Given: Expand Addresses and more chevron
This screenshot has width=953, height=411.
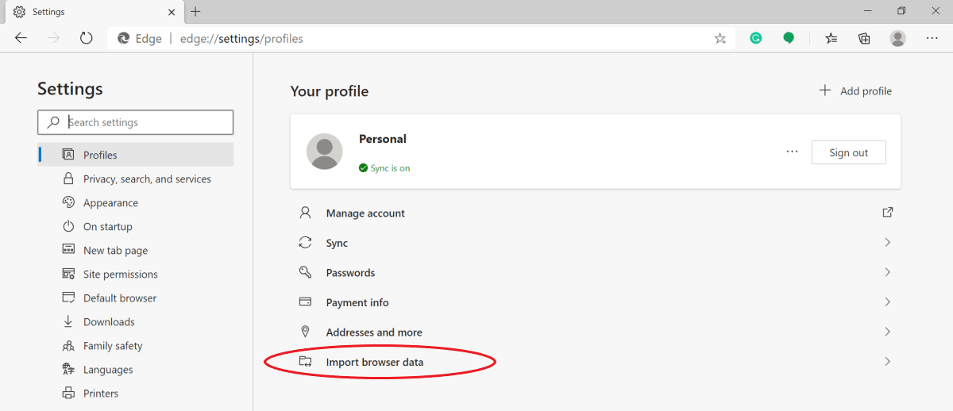Looking at the screenshot, I should (888, 332).
